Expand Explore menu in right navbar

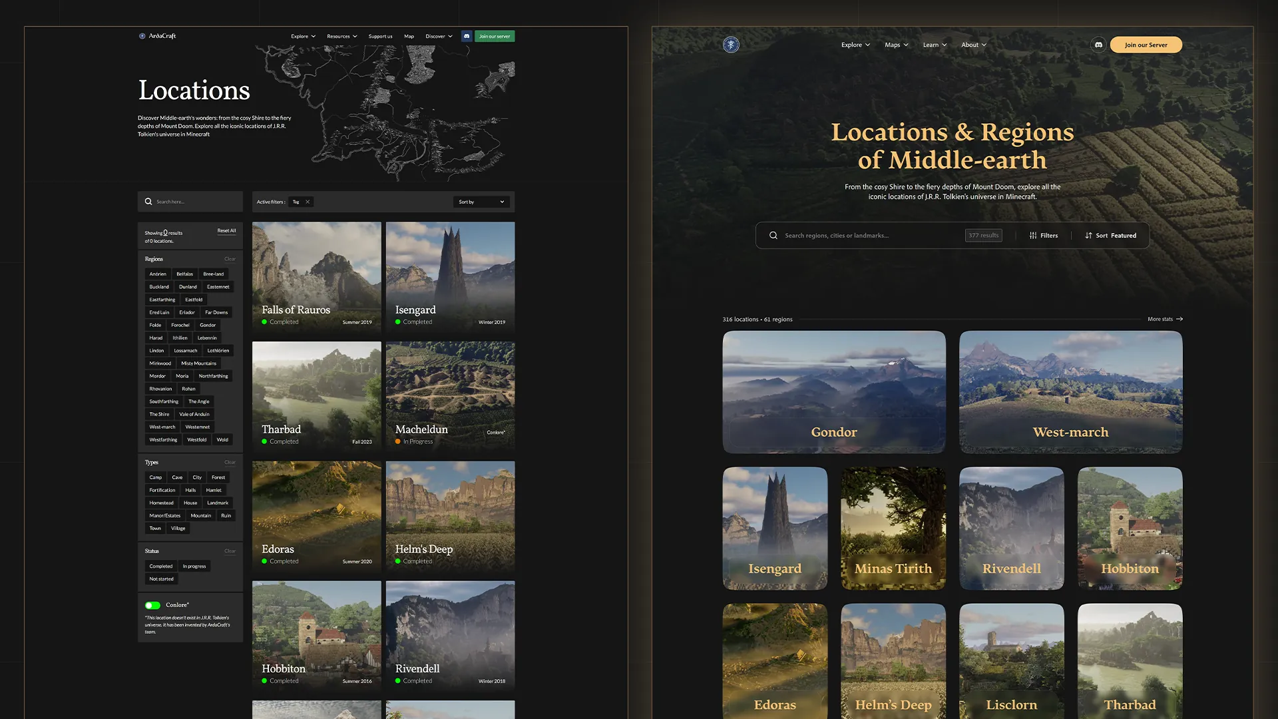[855, 45]
